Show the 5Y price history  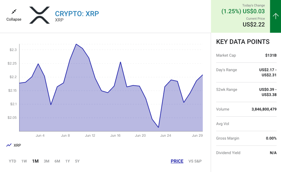77,161
